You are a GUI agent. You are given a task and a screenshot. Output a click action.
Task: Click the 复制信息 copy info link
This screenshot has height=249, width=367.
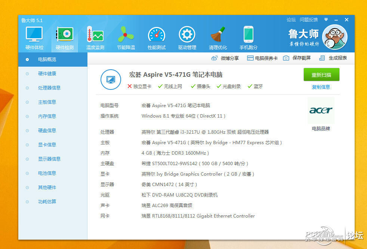click(x=321, y=87)
